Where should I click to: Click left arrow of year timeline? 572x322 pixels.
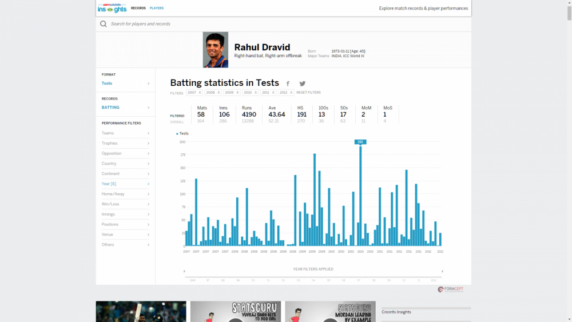coord(184,271)
